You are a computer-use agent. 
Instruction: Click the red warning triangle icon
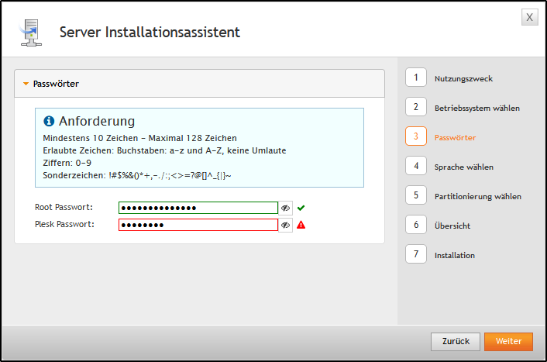click(301, 225)
